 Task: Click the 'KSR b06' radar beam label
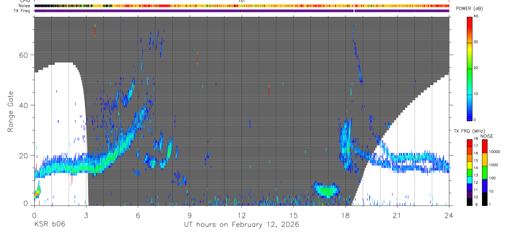pos(49,225)
